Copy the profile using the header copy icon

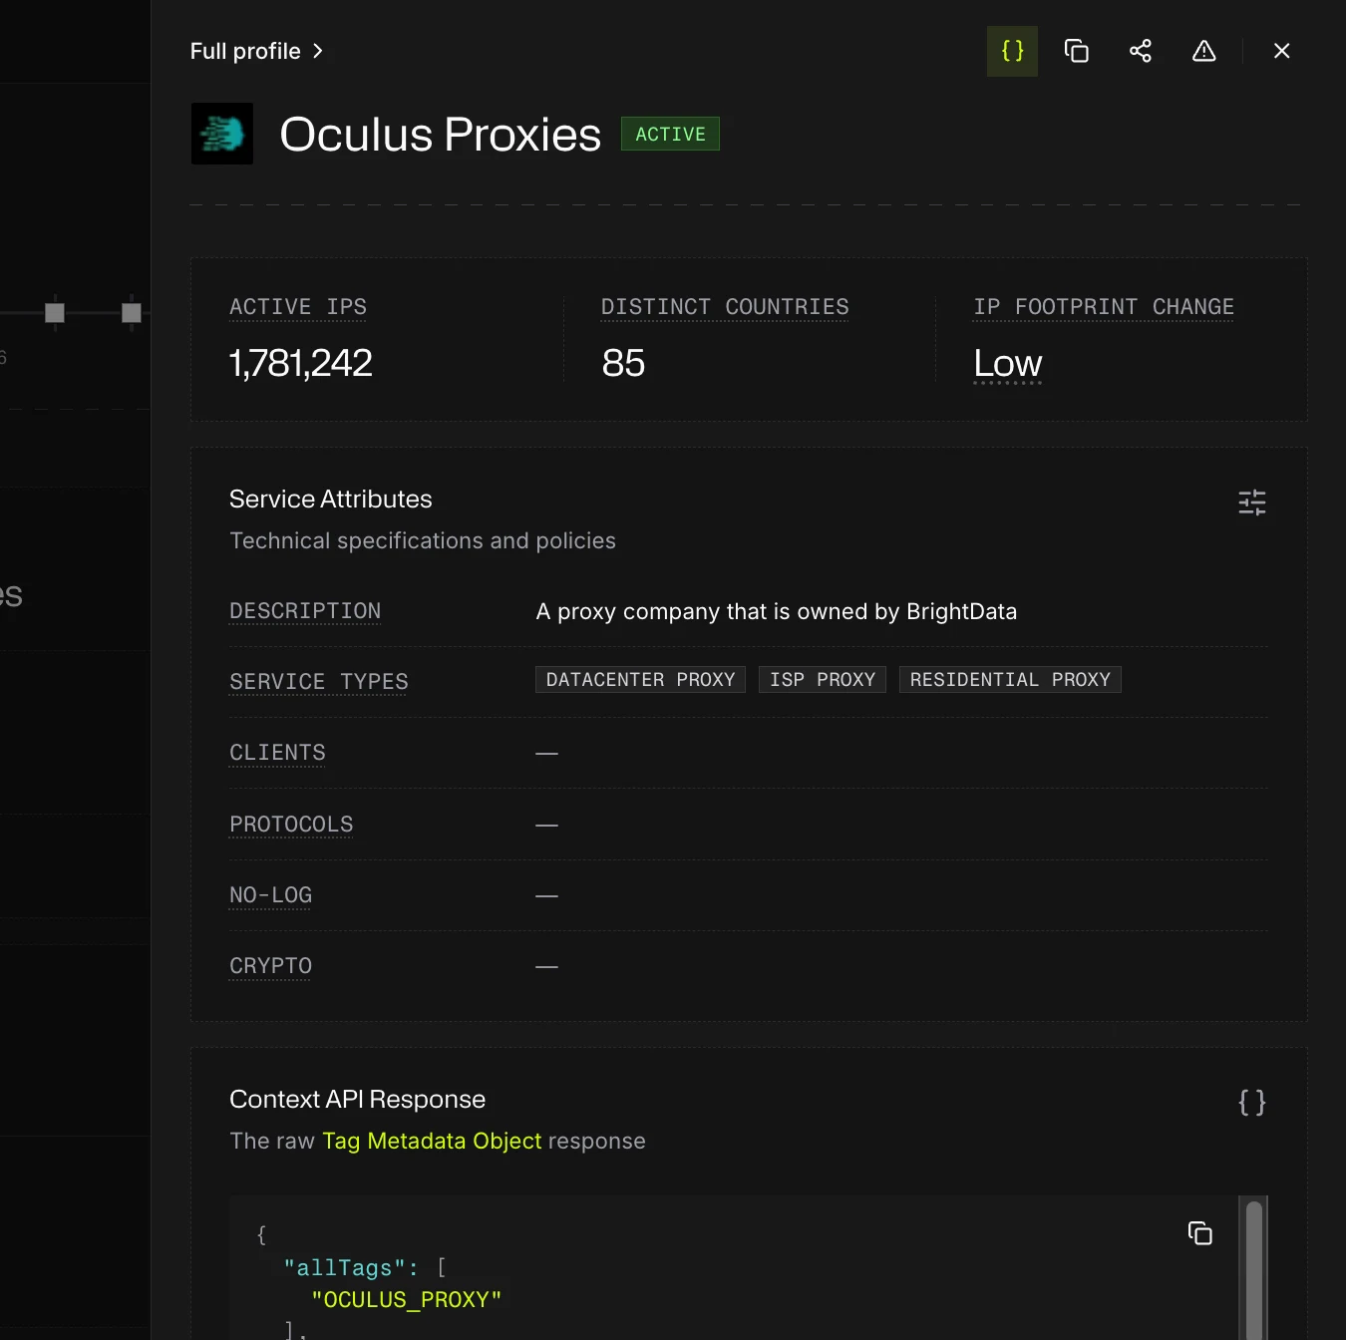tap(1077, 51)
